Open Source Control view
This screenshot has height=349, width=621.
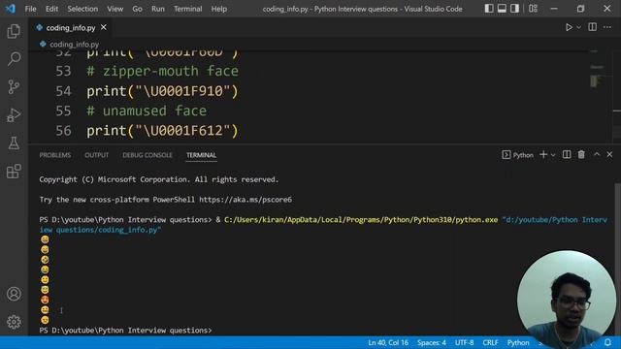tap(14, 87)
